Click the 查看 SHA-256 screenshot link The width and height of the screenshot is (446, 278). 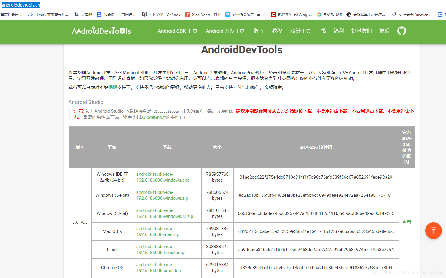click(407, 222)
